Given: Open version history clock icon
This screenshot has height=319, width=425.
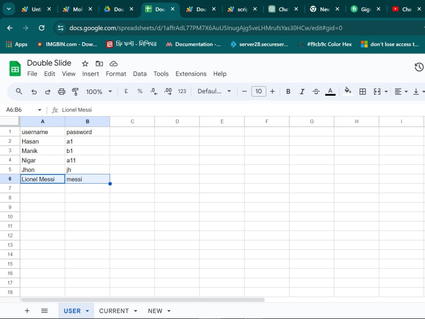Looking at the screenshot, I should [x=419, y=67].
